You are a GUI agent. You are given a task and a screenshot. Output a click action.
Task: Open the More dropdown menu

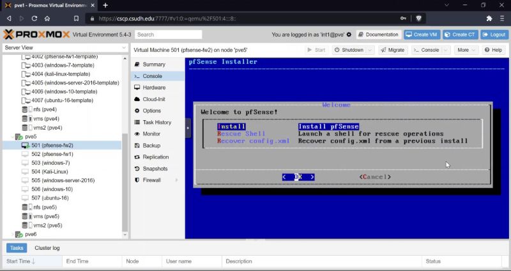(x=467, y=50)
